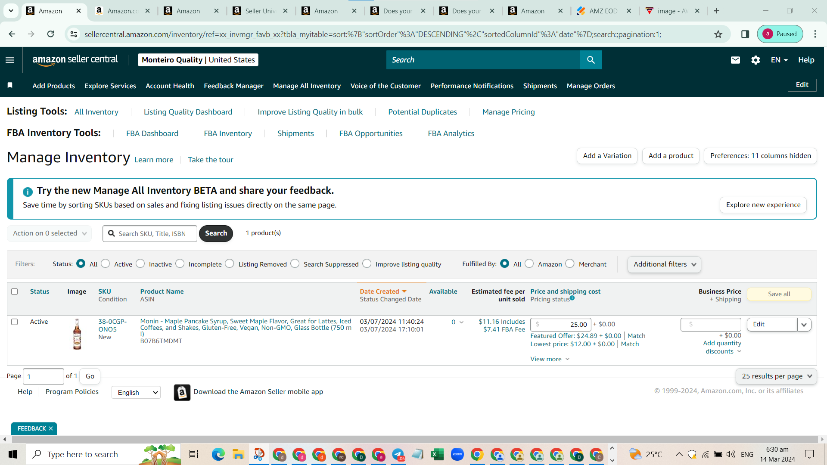Select the 'Listing Removed' status filter
The image size is (827, 465).
pos(230,263)
